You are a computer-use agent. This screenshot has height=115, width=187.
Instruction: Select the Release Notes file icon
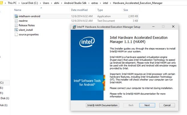pyautogui.click(x=16, y=25)
